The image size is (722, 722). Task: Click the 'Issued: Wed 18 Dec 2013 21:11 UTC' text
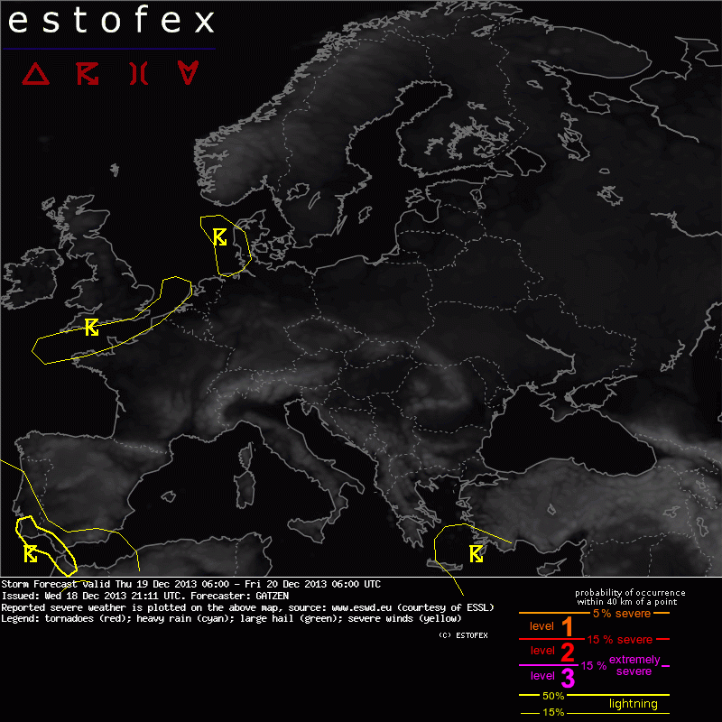[x=92, y=596]
